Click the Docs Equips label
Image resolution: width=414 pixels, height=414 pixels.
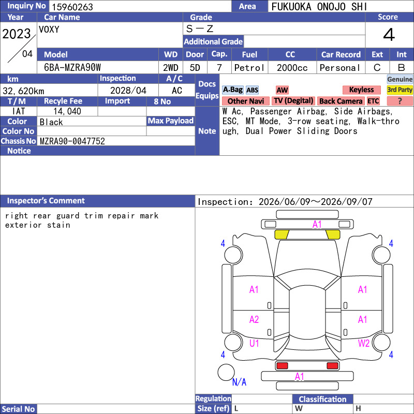coord(207,90)
